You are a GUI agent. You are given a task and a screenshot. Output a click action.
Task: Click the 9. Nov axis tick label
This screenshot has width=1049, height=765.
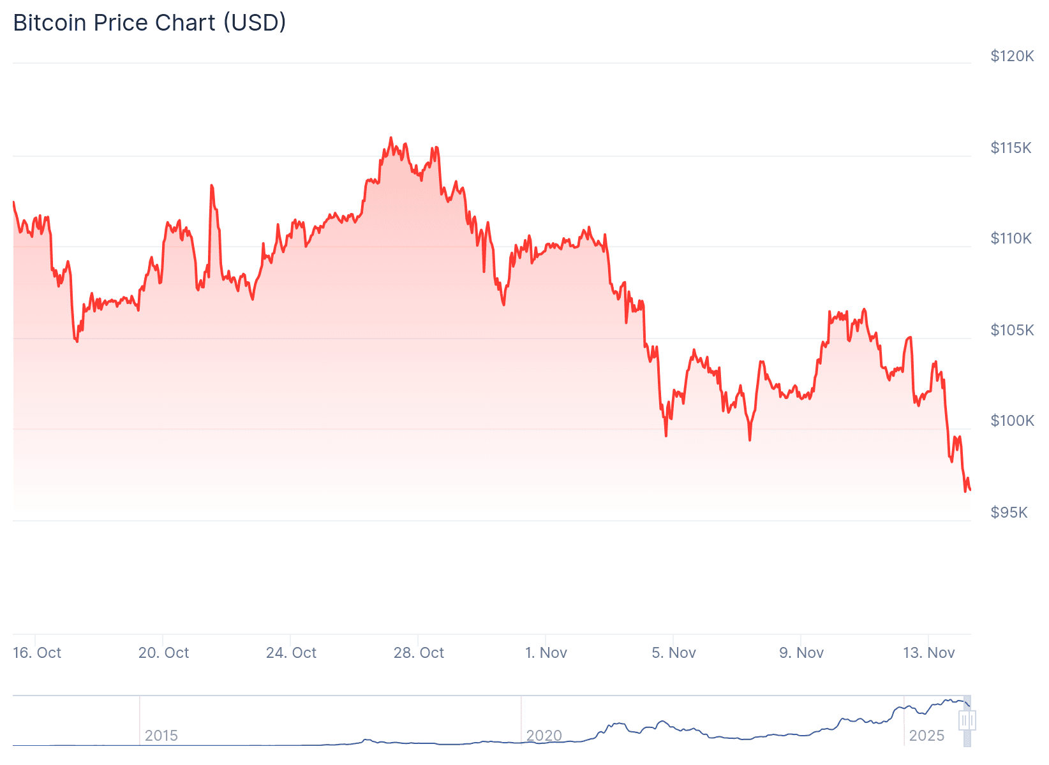pyautogui.click(x=801, y=653)
